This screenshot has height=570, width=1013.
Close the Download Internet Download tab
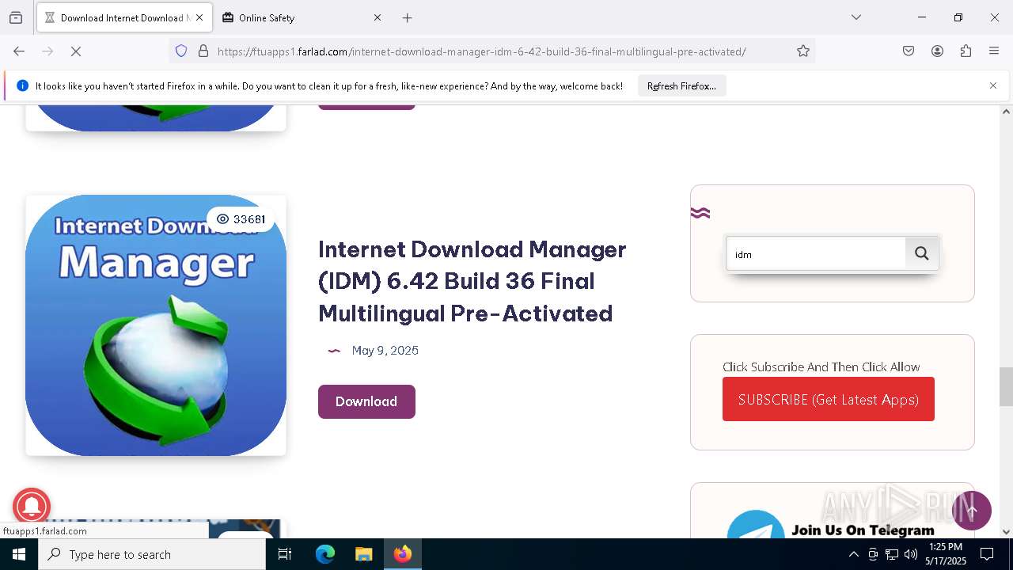tap(199, 17)
